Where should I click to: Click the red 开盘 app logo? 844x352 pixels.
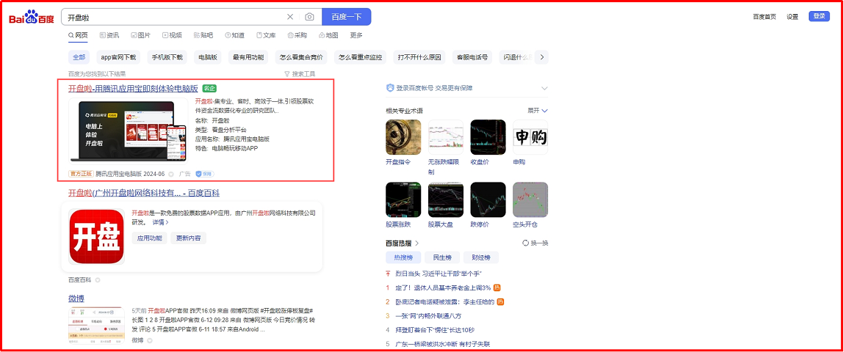[x=97, y=236]
